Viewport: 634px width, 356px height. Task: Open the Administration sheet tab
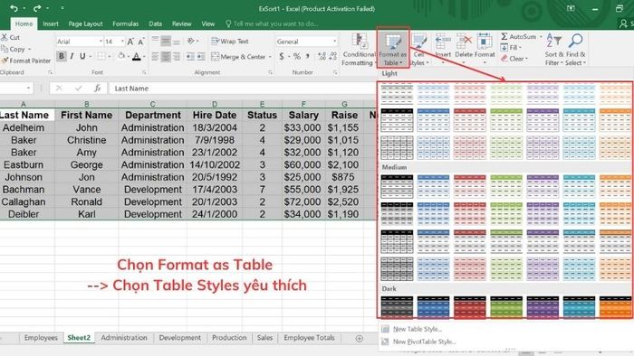(x=124, y=338)
